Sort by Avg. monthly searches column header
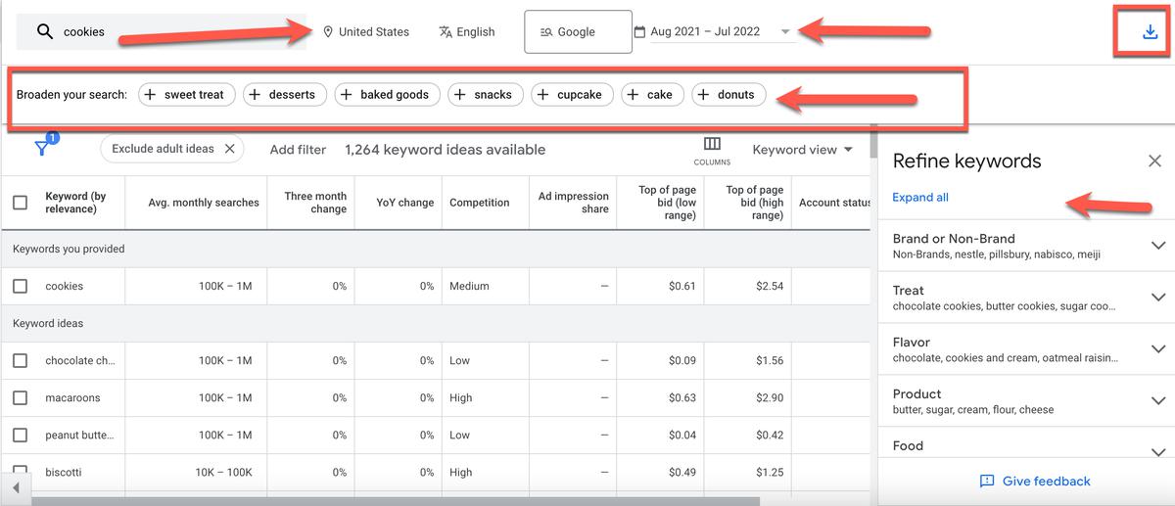 pos(204,203)
